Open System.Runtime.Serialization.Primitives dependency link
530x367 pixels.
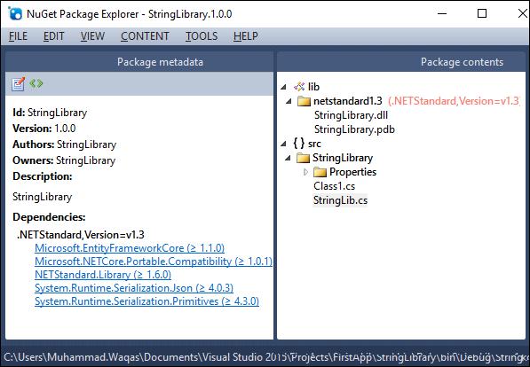tap(147, 301)
